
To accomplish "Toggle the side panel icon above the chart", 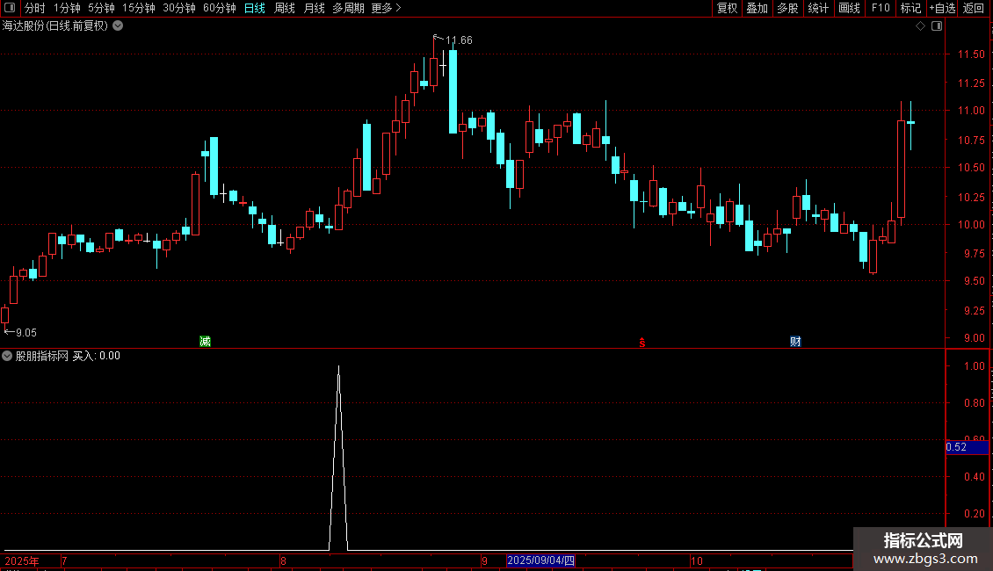I will pyautogui.click(x=937, y=26).
